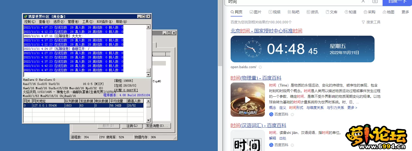The height and width of the screenshot is (151, 412).
Task: Switch to the 知道 search tab
Action: point(350,12)
